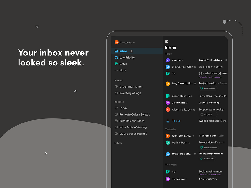Click the green Notes icon in the sidebar
Image resolution: width=251 pixels, height=188 pixels.
(116, 64)
